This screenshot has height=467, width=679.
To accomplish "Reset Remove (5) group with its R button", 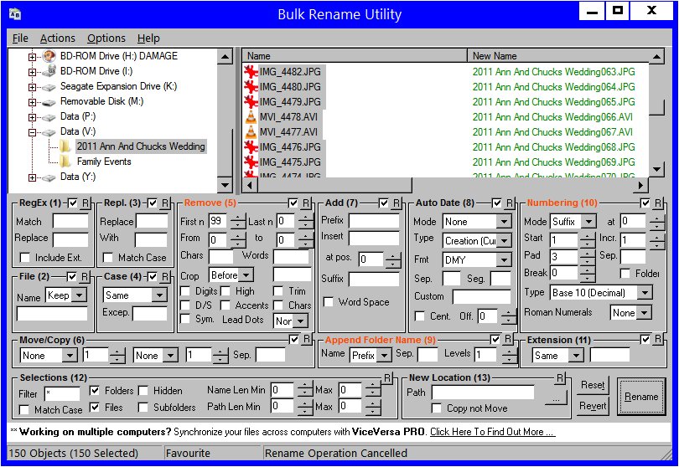I will point(306,203).
